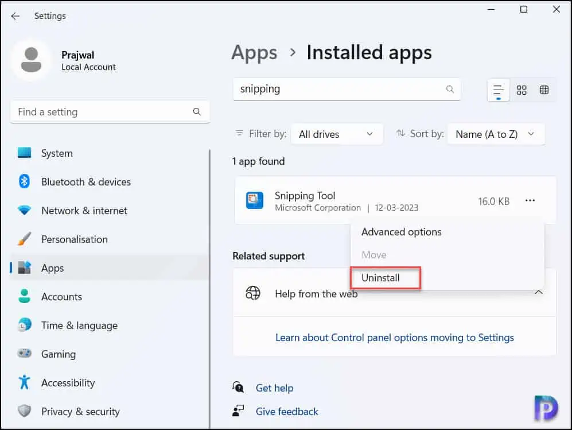Click the Help from the web globe icon
The width and height of the screenshot is (572, 430).
coord(253,293)
